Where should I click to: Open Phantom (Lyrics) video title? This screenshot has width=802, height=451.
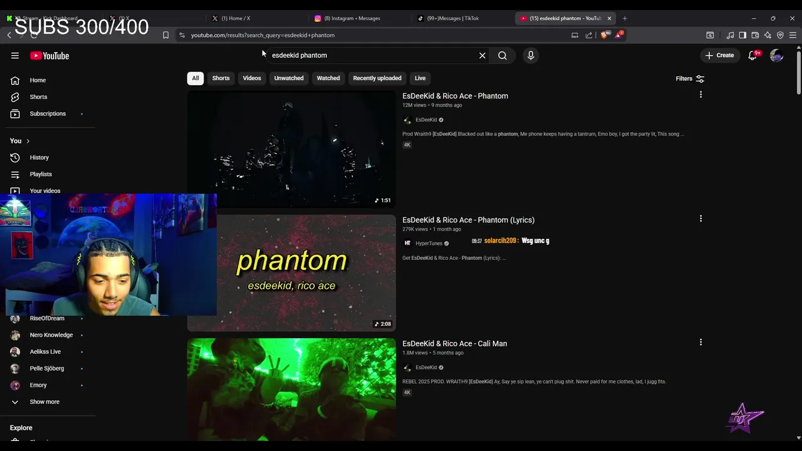coord(468,220)
